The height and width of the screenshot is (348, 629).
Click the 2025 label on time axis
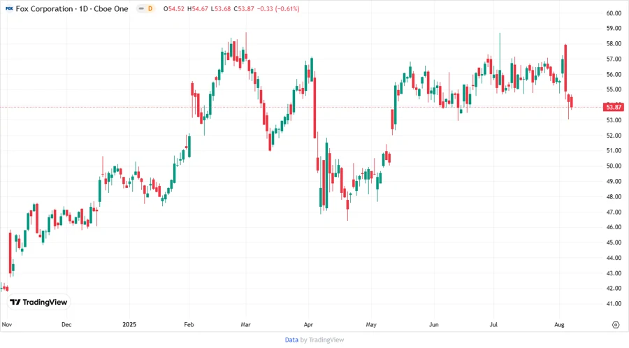click(x=129, y=324)
